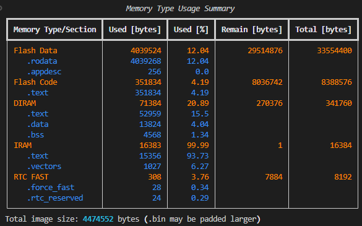Click the Flash Data total 33554400
Viewport: 362px width, 226px height.
335,51
